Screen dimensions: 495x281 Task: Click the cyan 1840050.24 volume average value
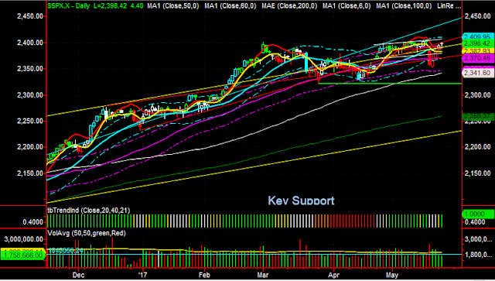point(65,250)
